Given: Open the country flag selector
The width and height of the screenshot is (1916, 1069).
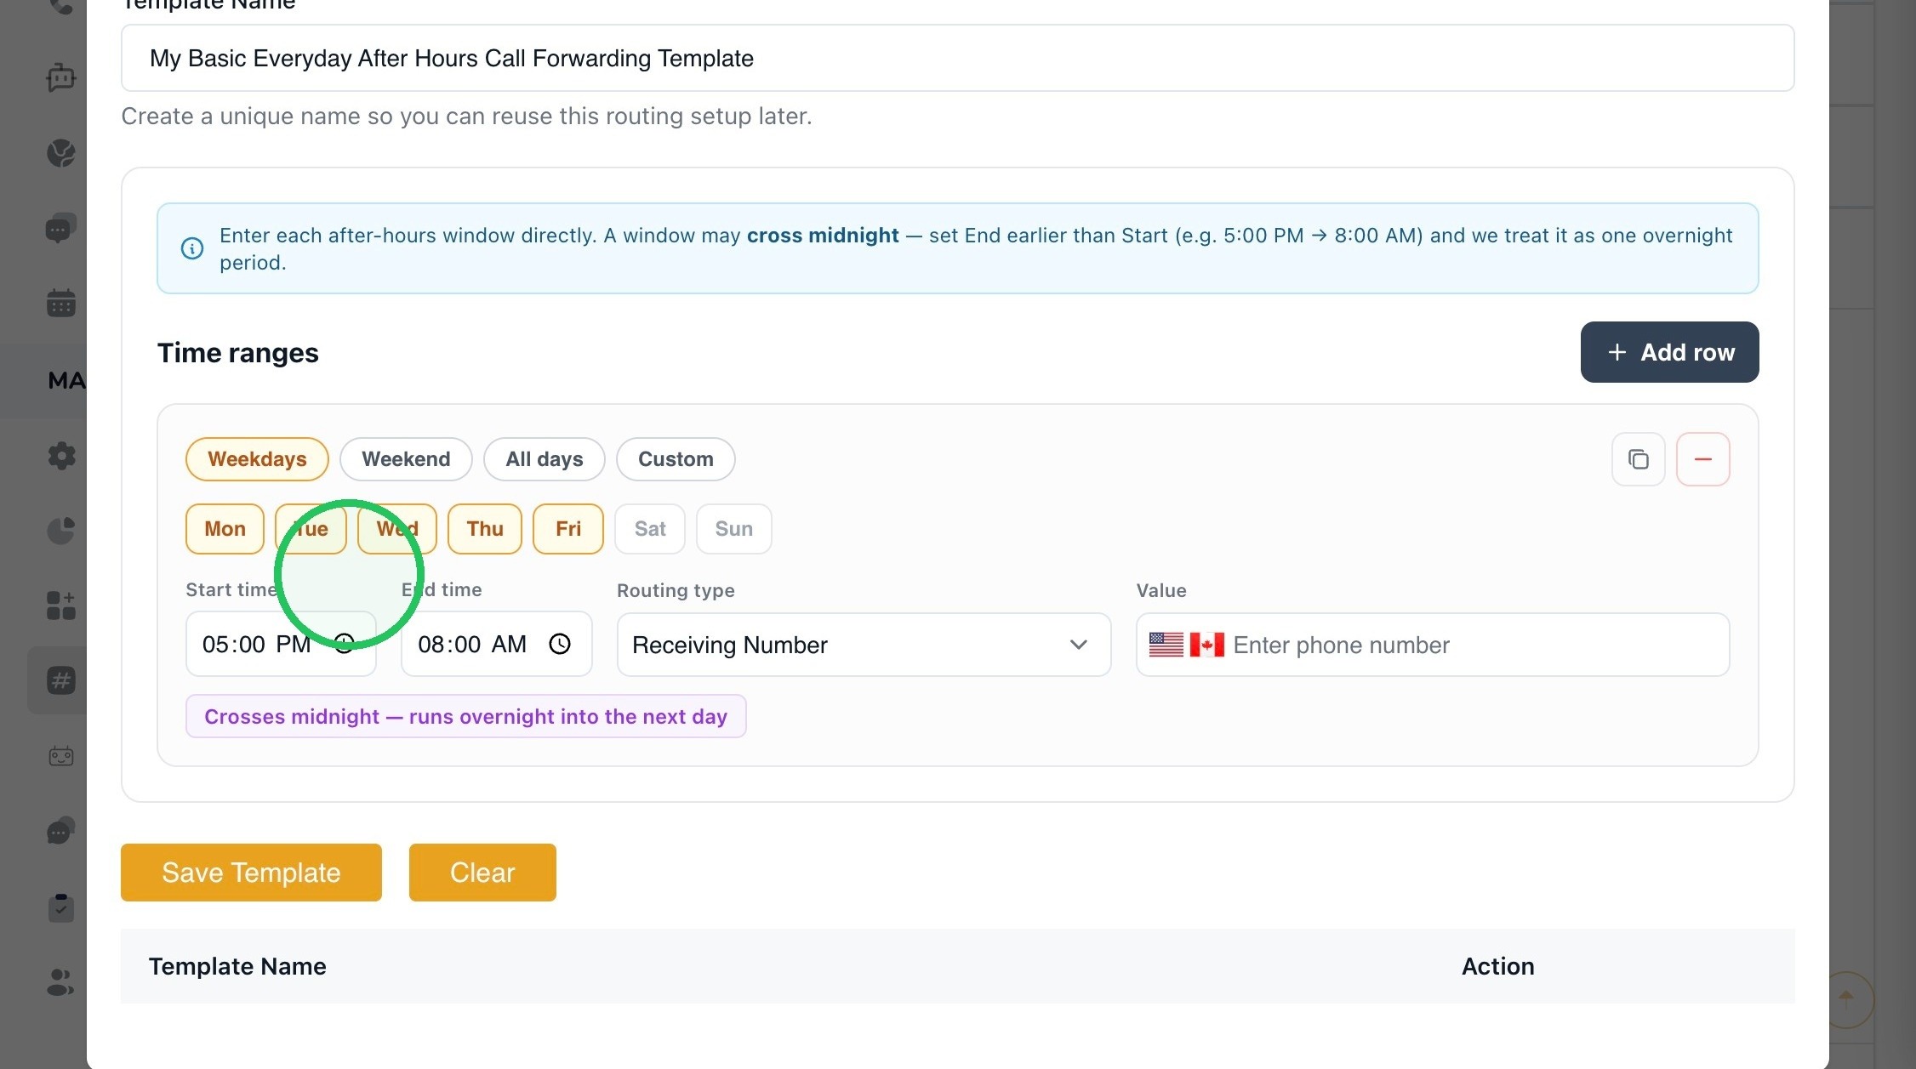Looking at the screenshot, I should click(x=1186, y=645).
